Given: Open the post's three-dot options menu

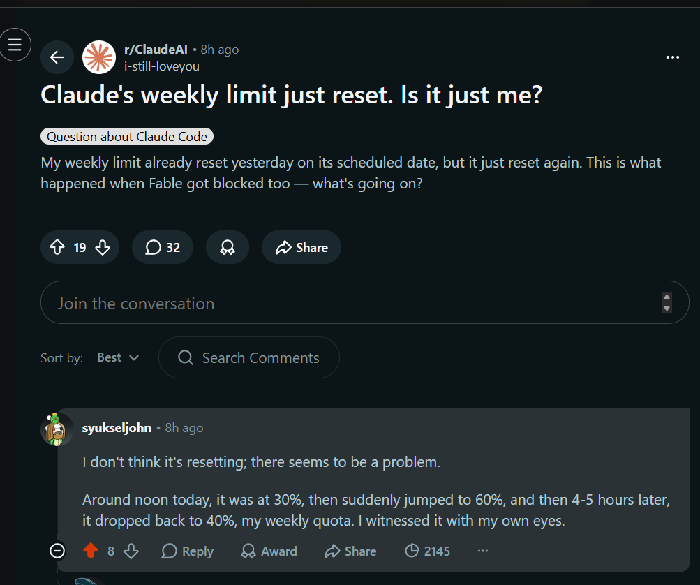Looking at the screenshot, I should [x=672, y=57].
